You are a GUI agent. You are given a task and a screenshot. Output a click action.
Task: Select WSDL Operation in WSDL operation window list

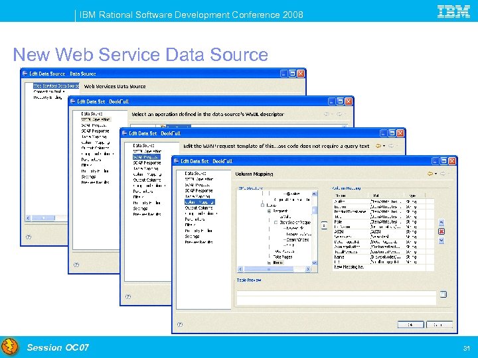pyautogui.click(x=96, y=119)
